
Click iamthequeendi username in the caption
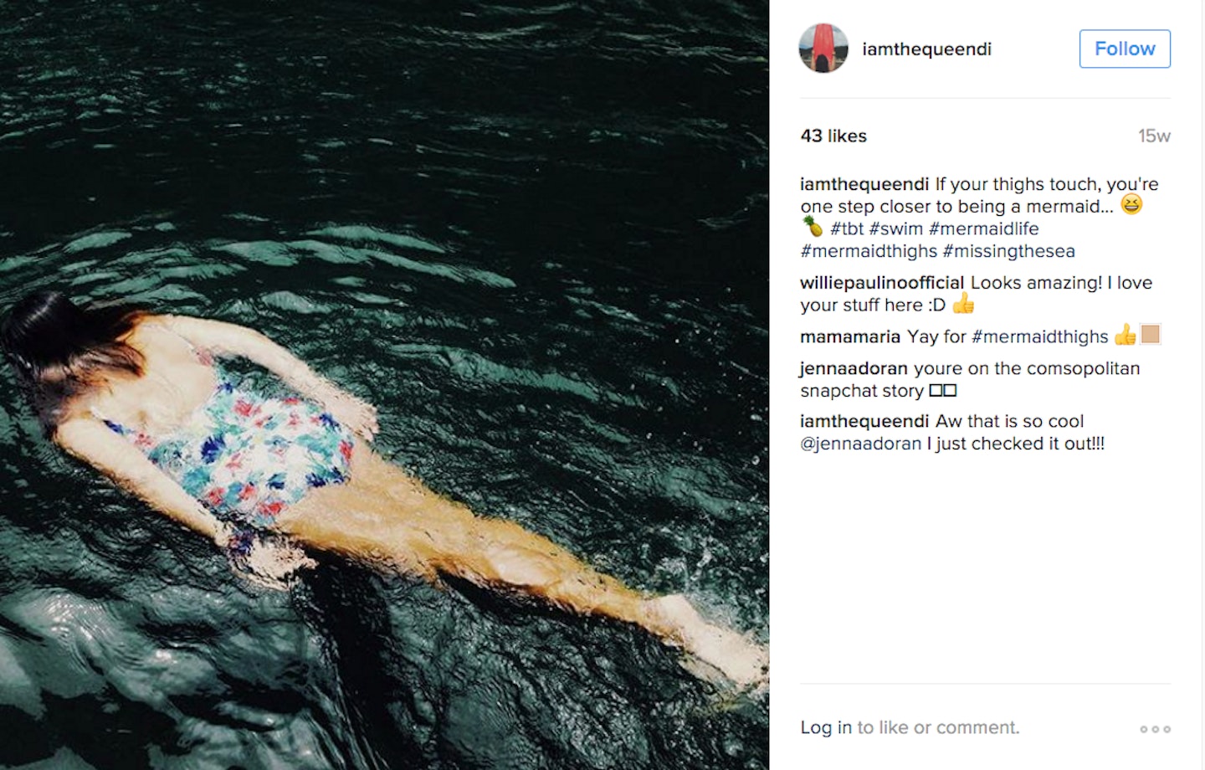[864, 184]
